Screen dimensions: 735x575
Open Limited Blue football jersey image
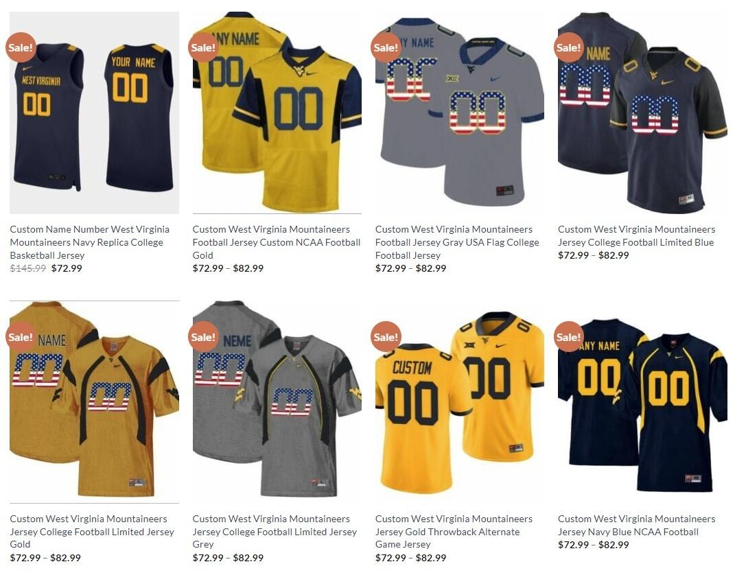click(642, 113)
